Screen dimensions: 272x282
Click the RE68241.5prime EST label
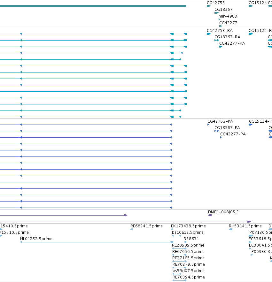146,226
